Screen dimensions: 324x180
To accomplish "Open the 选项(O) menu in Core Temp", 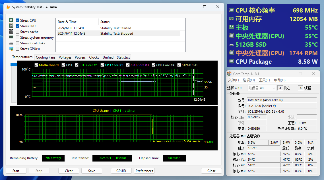I will 249,80.
